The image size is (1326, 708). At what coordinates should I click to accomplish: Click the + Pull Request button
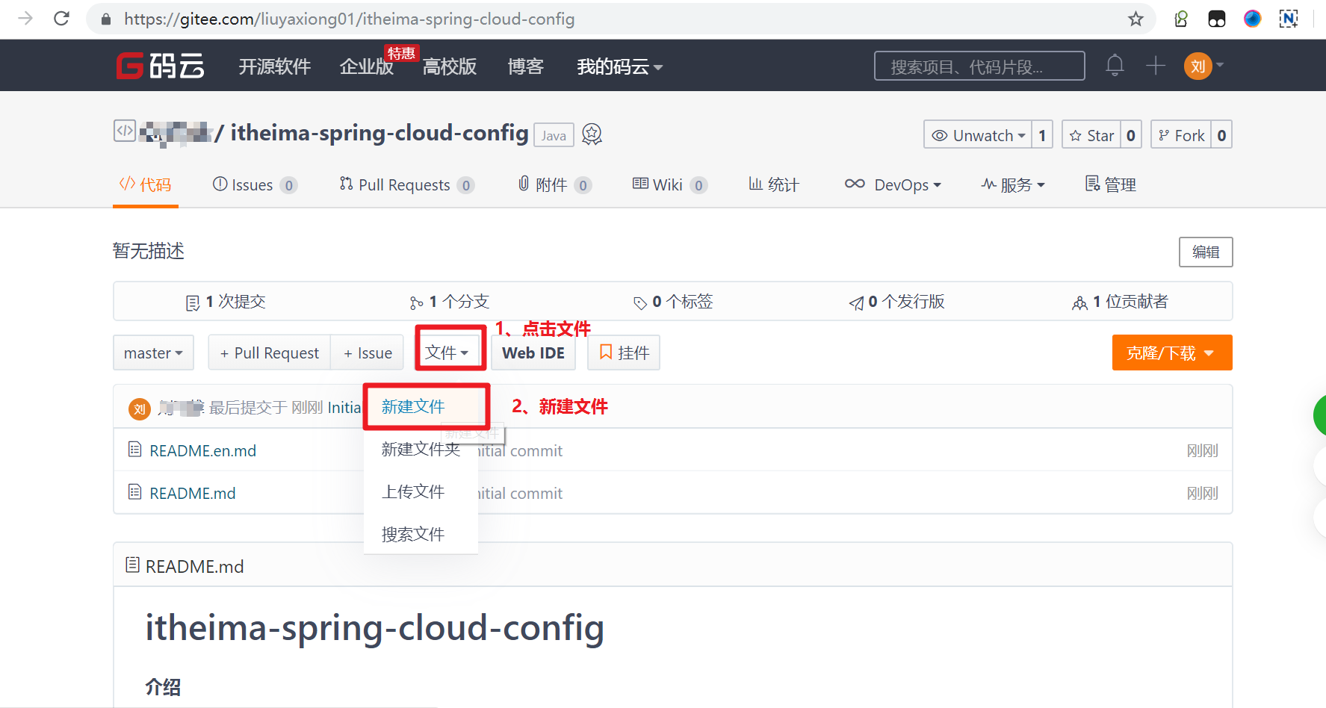coord(270,353)
